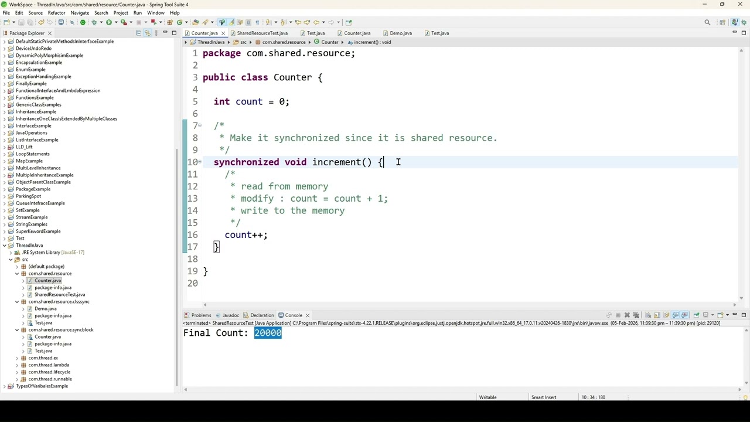Toggle show console when standard out changes
Viewport: 750px width, 422px height.
point(676,315)
